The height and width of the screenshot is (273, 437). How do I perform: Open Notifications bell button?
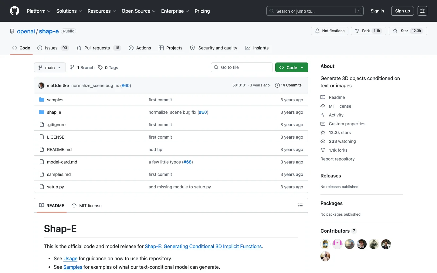(x=330, y=31)
